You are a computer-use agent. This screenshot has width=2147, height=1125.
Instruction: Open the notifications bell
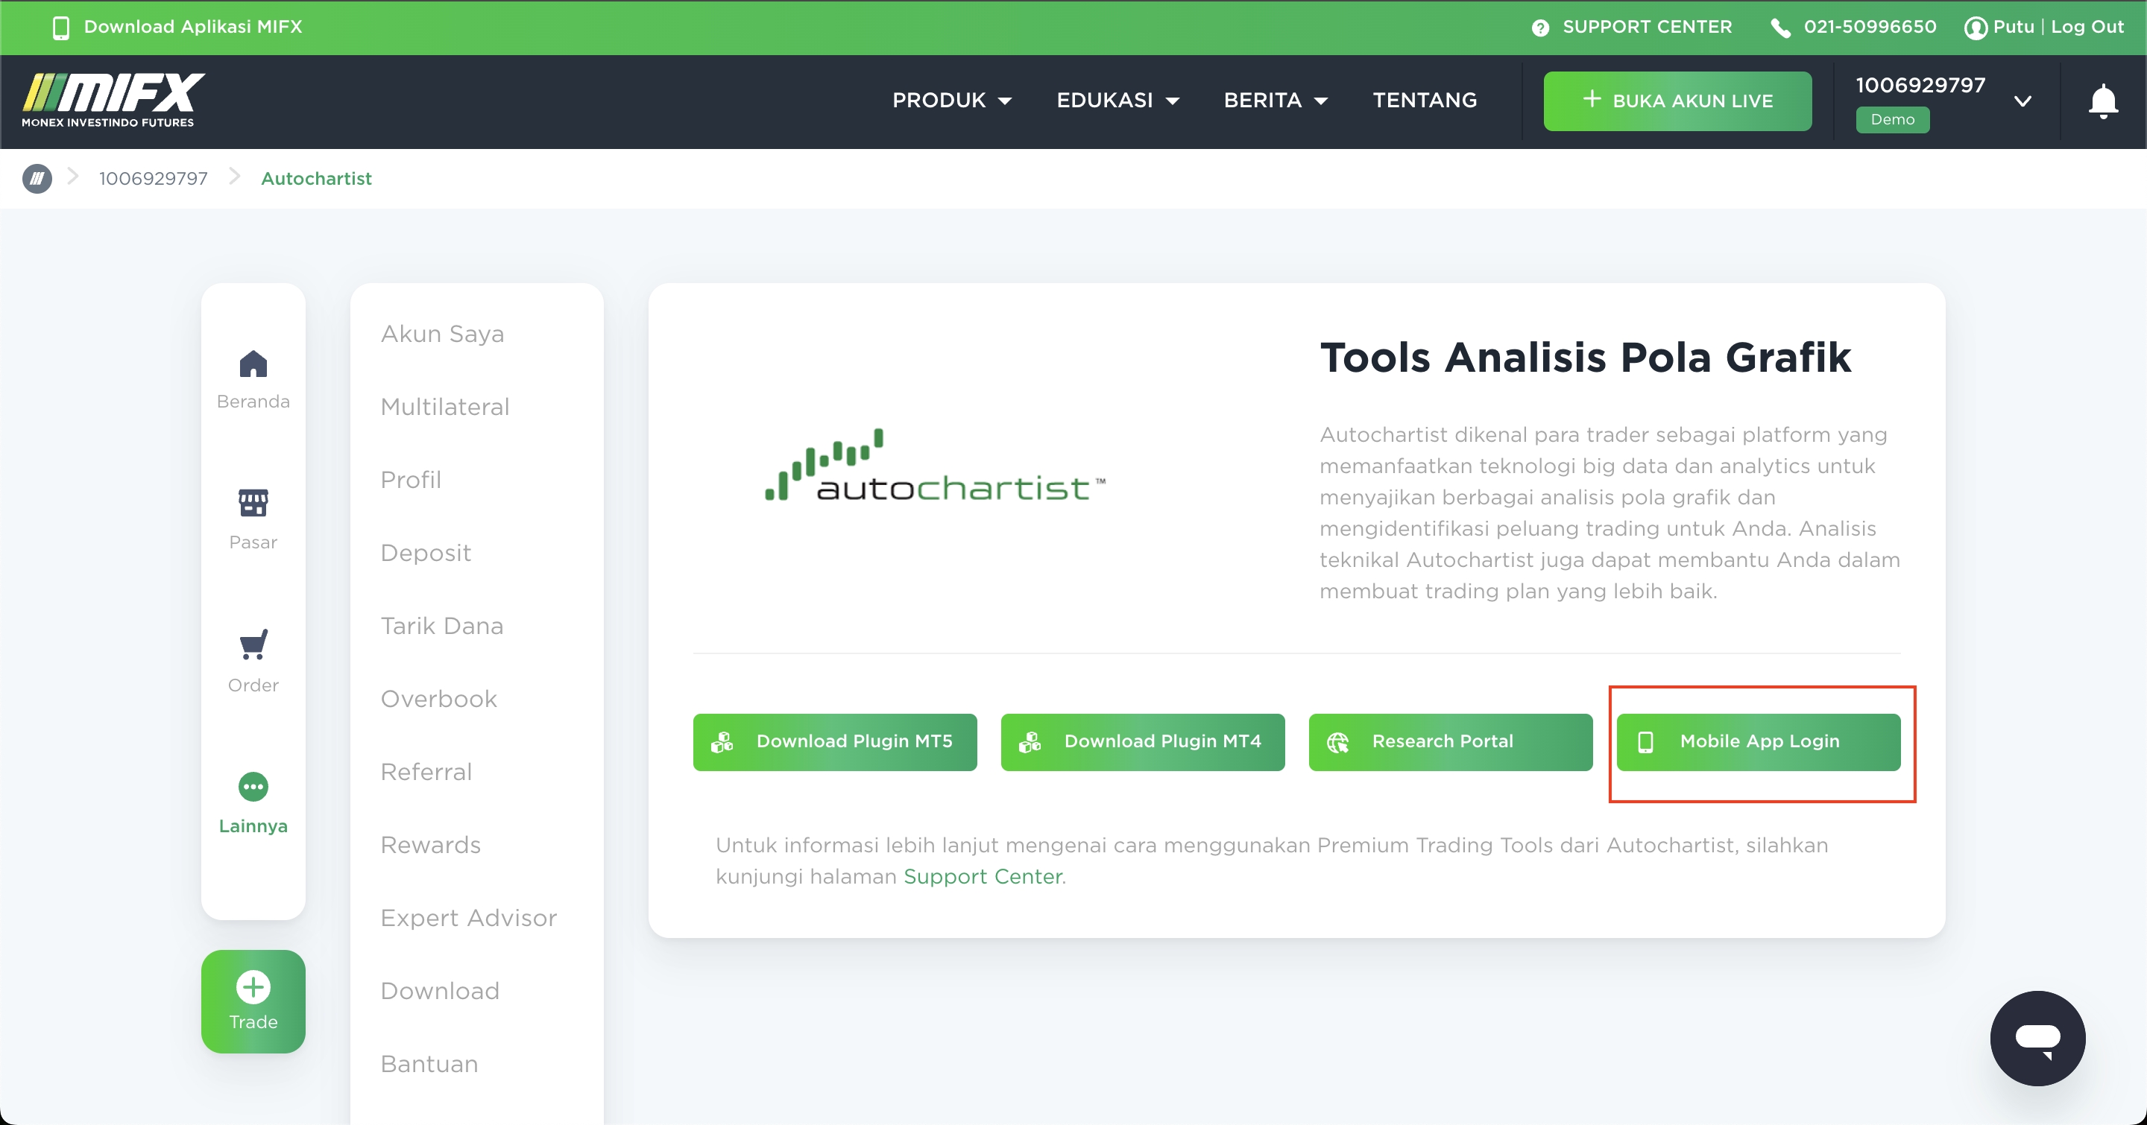pos(2103,101)
